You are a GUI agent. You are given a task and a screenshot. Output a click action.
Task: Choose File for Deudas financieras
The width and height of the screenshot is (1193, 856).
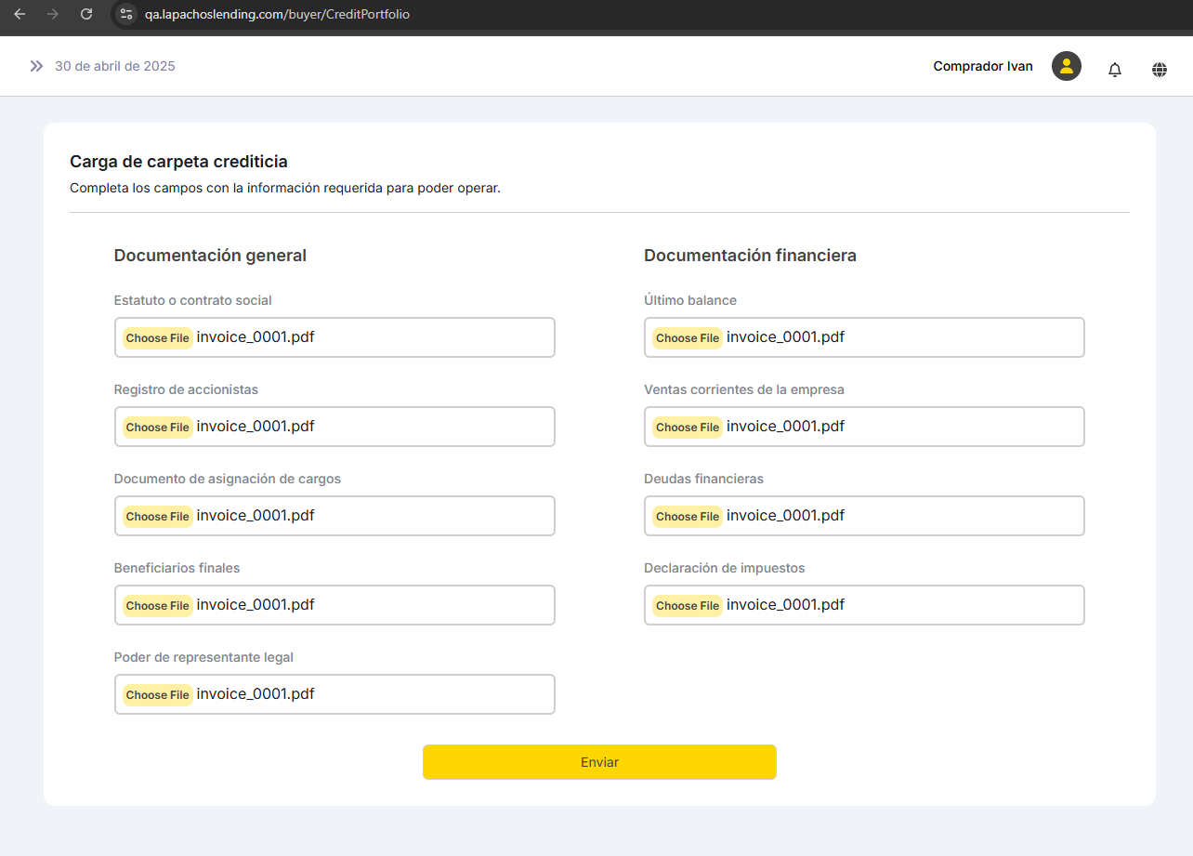(687, 517)
